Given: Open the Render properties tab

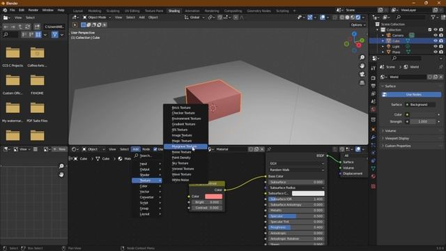Looking at the screenshot, I should tap(374, 78).
